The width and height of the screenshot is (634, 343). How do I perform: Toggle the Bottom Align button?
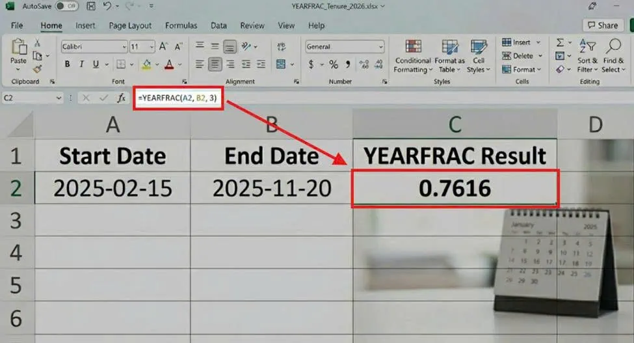point(230,46)
